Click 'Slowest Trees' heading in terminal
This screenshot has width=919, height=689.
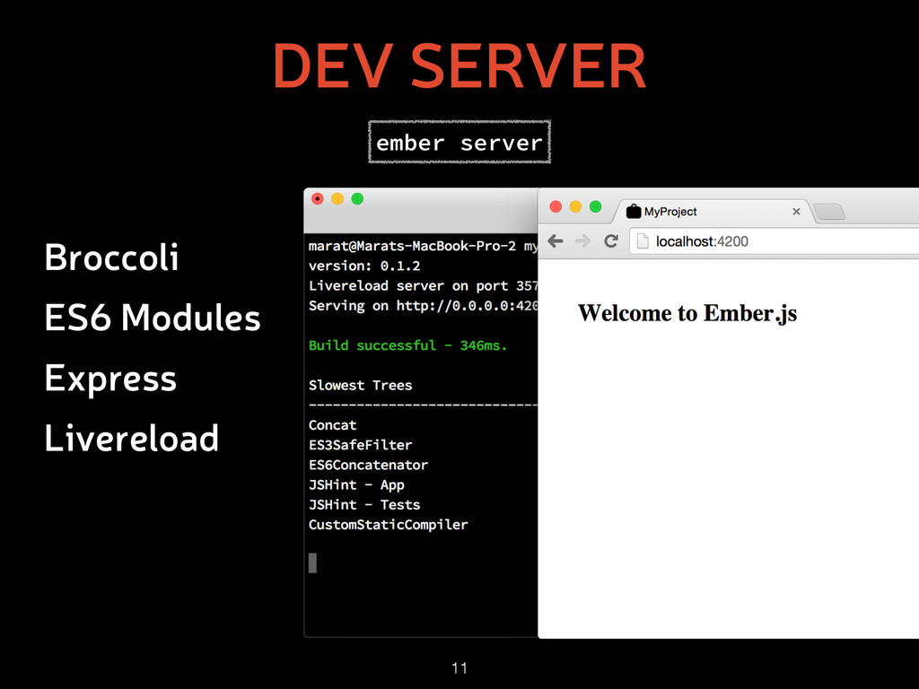361,386
